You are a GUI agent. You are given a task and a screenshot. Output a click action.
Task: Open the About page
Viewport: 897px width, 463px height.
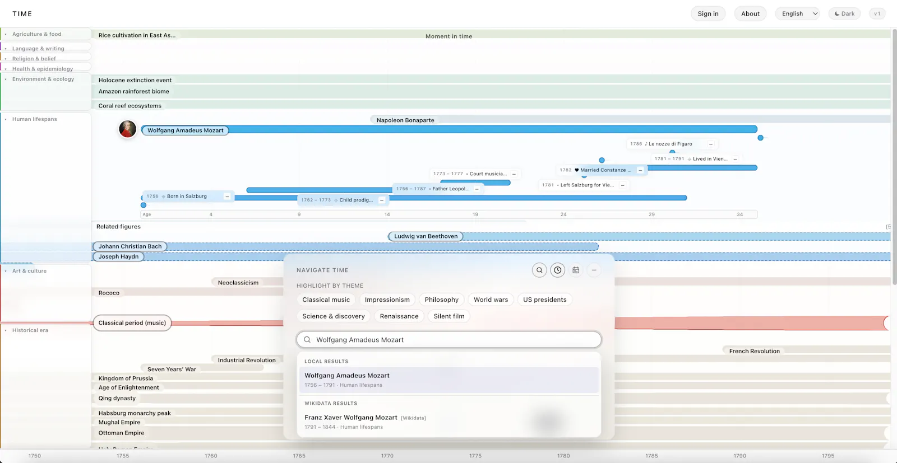coord(750,13)
